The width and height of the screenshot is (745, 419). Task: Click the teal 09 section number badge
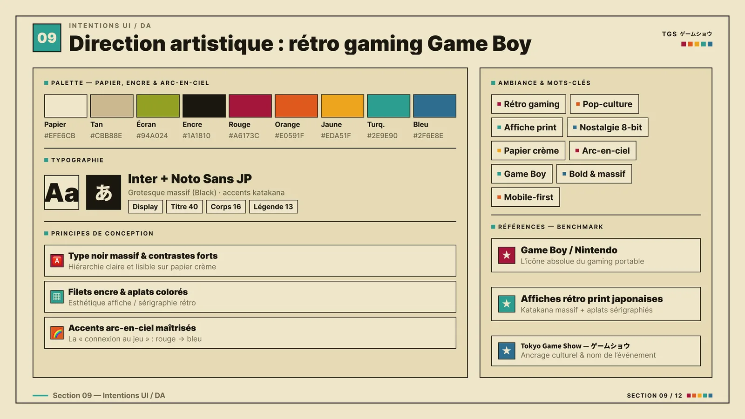tap(47, 38)
